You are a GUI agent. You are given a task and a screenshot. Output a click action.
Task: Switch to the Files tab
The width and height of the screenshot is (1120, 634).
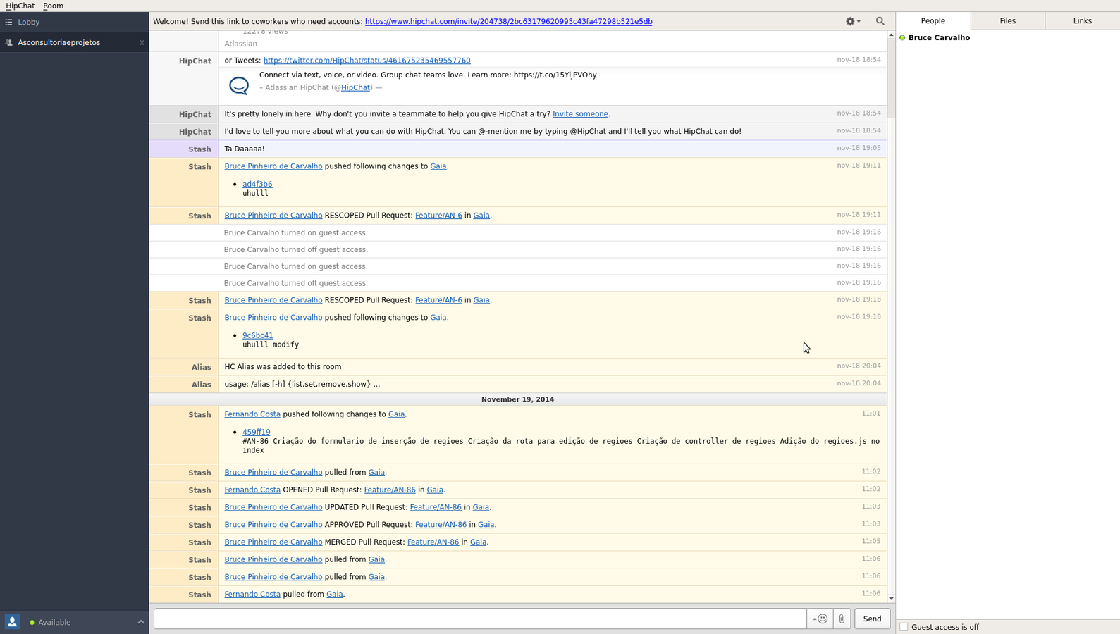pos(1007,20)
